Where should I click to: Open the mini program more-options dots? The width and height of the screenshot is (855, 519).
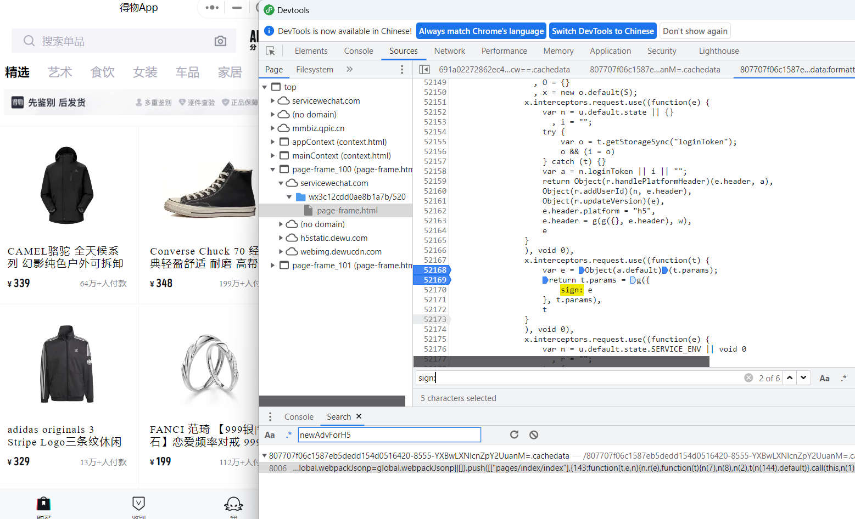(x=212, y=8)
